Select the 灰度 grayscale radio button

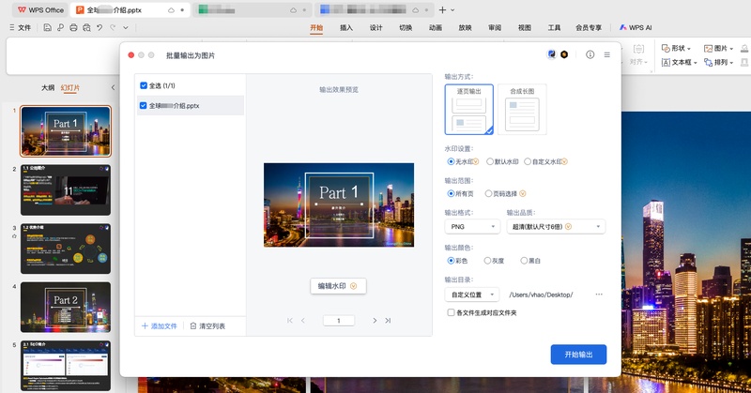point(487,261)
